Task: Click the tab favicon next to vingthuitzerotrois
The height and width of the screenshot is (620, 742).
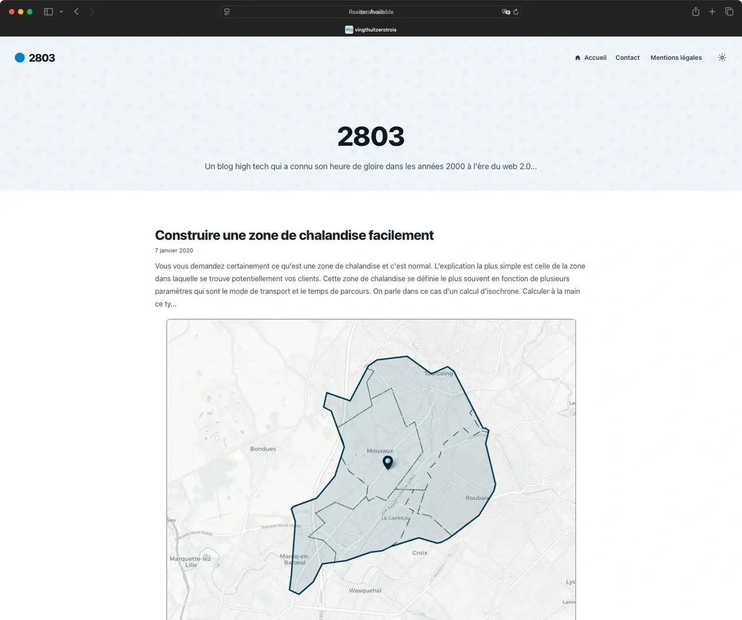Action: (349, 29)
